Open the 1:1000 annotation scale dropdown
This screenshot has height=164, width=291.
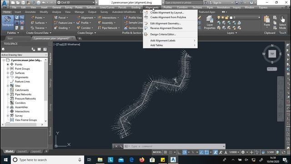tap(234, 152)
